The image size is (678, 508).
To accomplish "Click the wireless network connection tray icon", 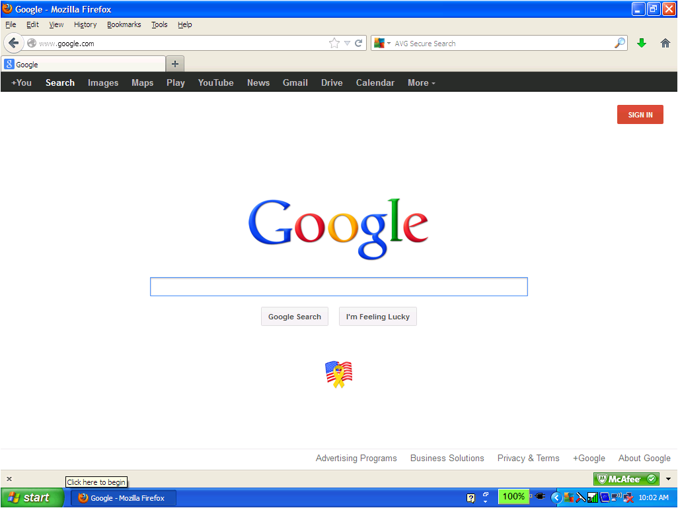I will [616, 497].
